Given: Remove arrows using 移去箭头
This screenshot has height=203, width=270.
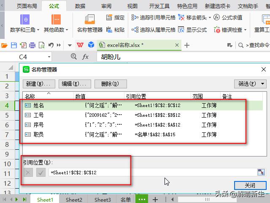Looking at the screenshot, I should (x=192, y=17).
